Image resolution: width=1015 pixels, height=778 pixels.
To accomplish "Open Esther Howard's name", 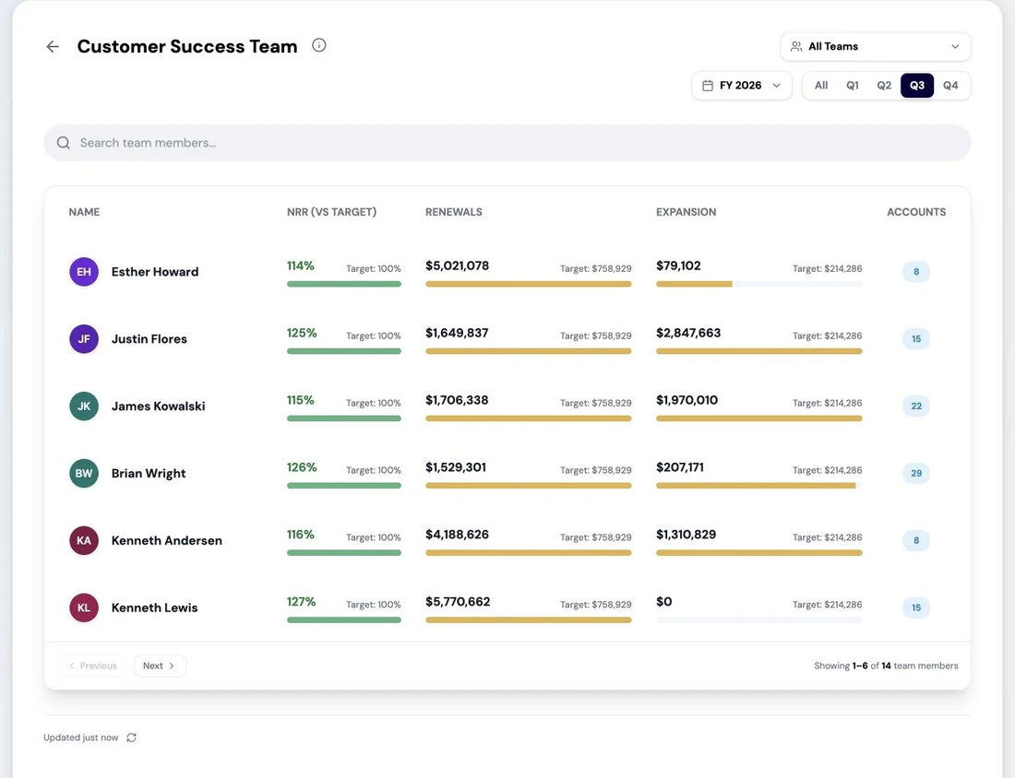I will pyautogui.click(x=155, y=272).
